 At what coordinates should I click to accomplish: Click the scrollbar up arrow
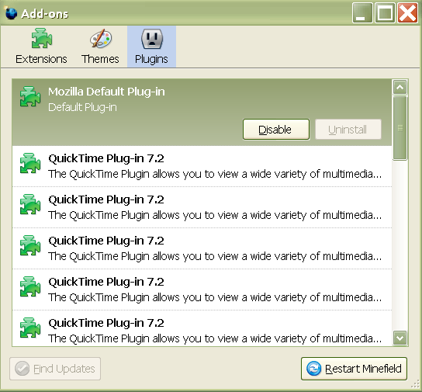pyautogui.click(x=400, y=87)
